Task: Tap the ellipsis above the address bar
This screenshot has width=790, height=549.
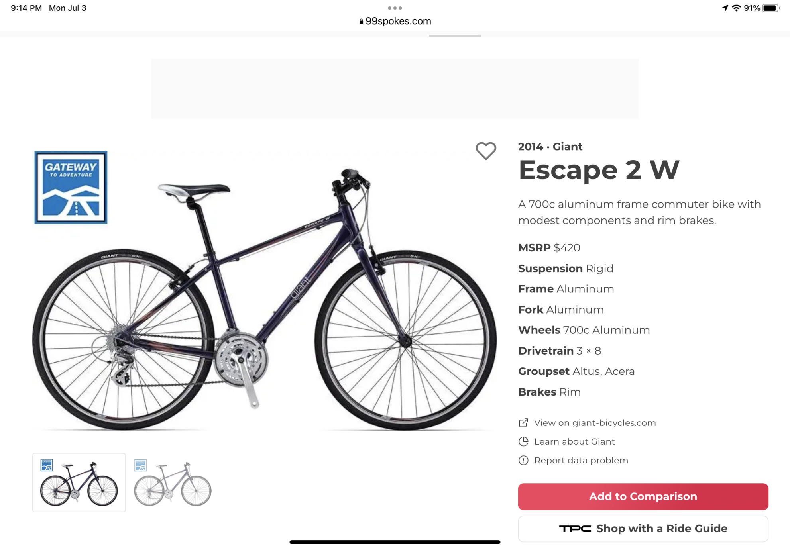Action: (x=395, y=7)
